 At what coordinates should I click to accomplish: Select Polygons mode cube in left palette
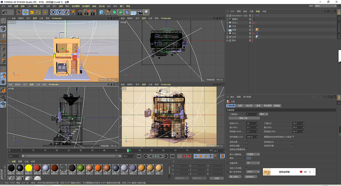pos(3,61)
